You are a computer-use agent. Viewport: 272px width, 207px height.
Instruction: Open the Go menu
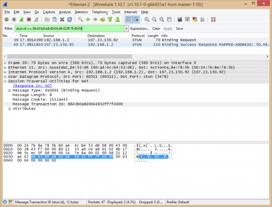coord(37,12)
